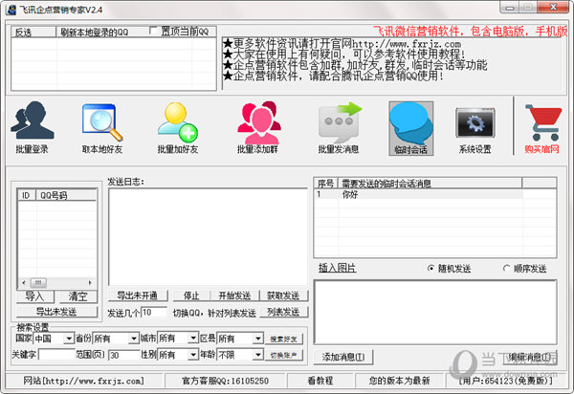Click the QQ list horizontal scrollbar thumb

38,283
